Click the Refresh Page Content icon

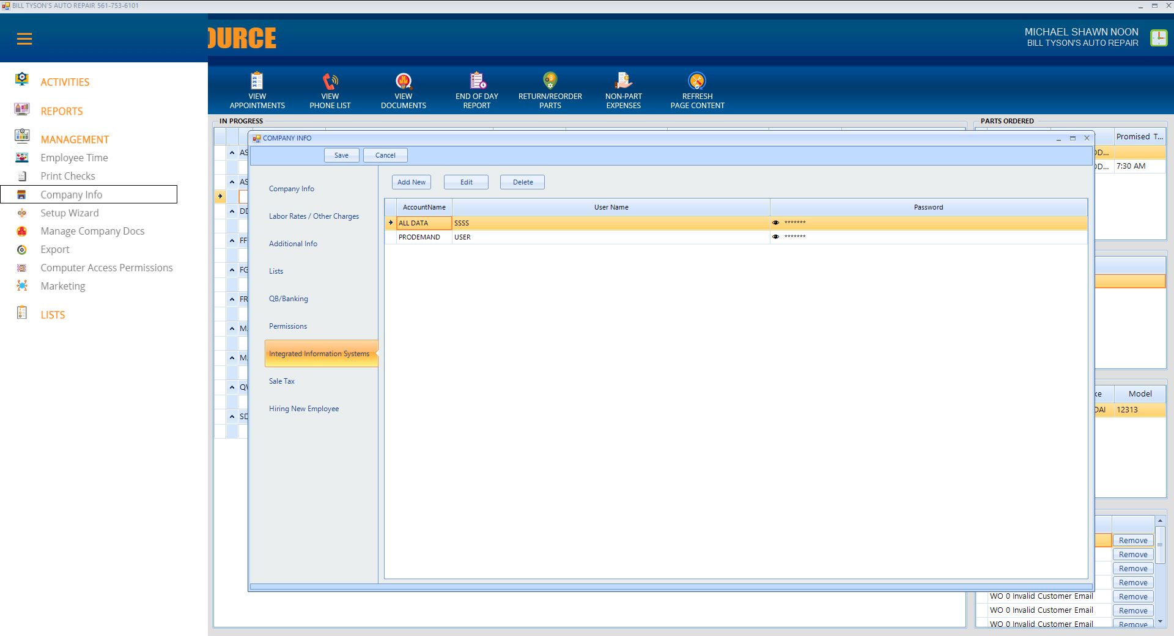697,81
